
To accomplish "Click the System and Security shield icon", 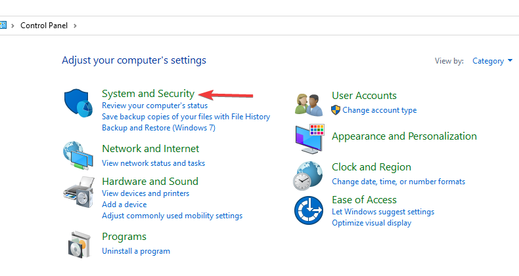I will coord(78,102).
